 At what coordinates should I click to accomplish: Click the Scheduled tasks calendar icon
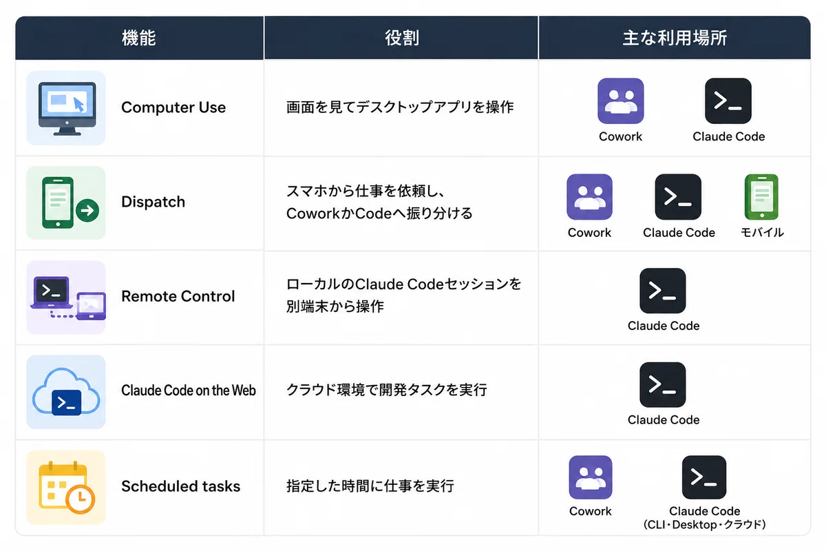(66, 487)
